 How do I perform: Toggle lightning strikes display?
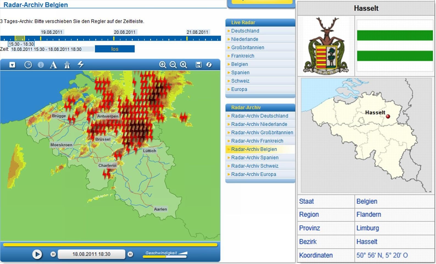tap(80, 65)
